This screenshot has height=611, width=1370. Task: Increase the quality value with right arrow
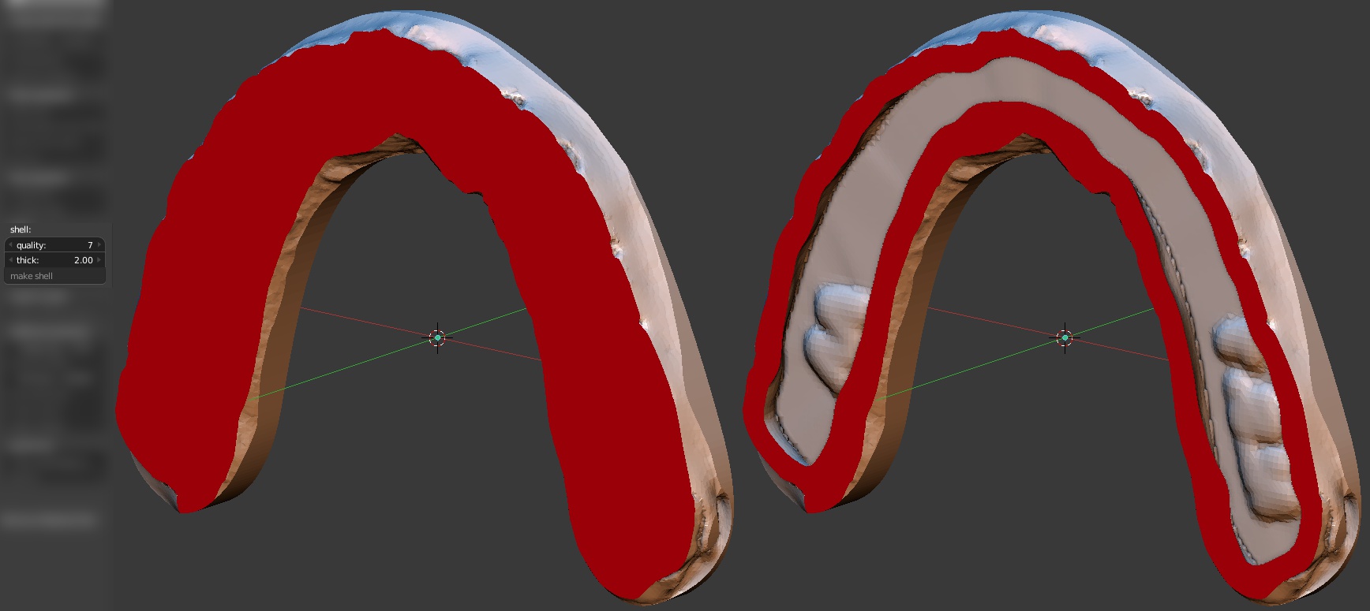(100, 245)
